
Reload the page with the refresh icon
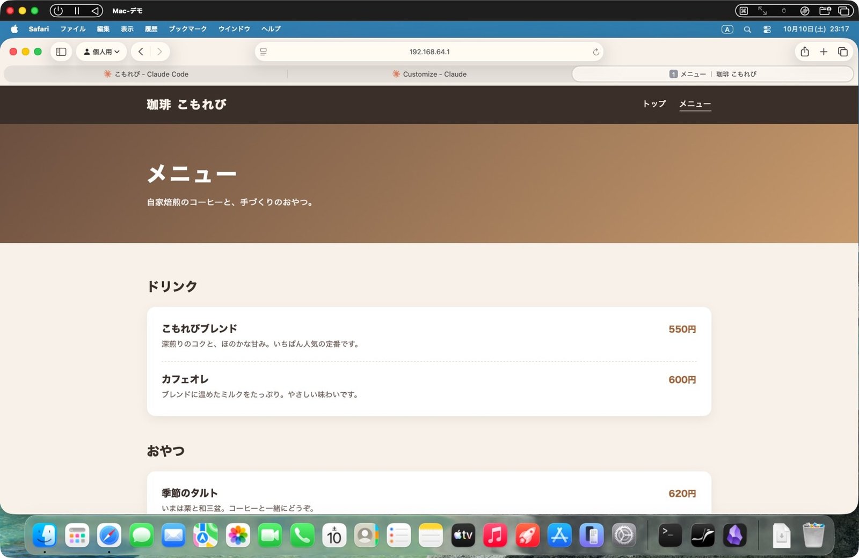[596, 52]
